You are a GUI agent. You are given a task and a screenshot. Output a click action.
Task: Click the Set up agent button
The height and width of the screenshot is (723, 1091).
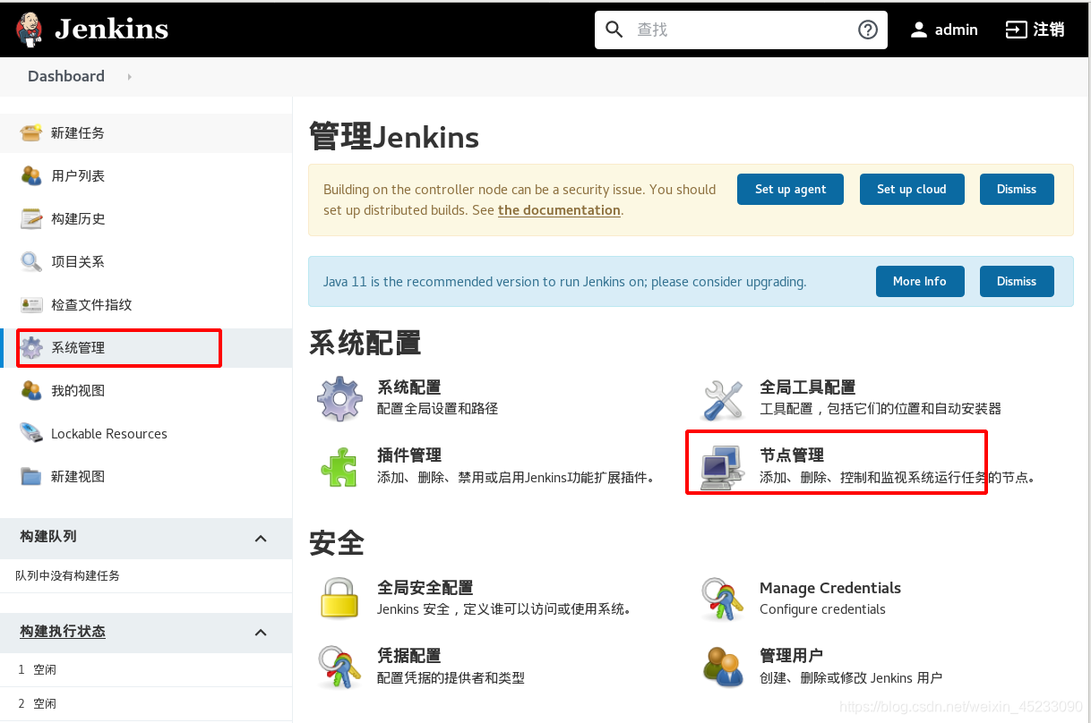[x=790, y=189]
